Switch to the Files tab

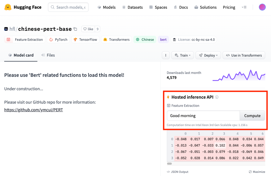[x=48, y=55]
